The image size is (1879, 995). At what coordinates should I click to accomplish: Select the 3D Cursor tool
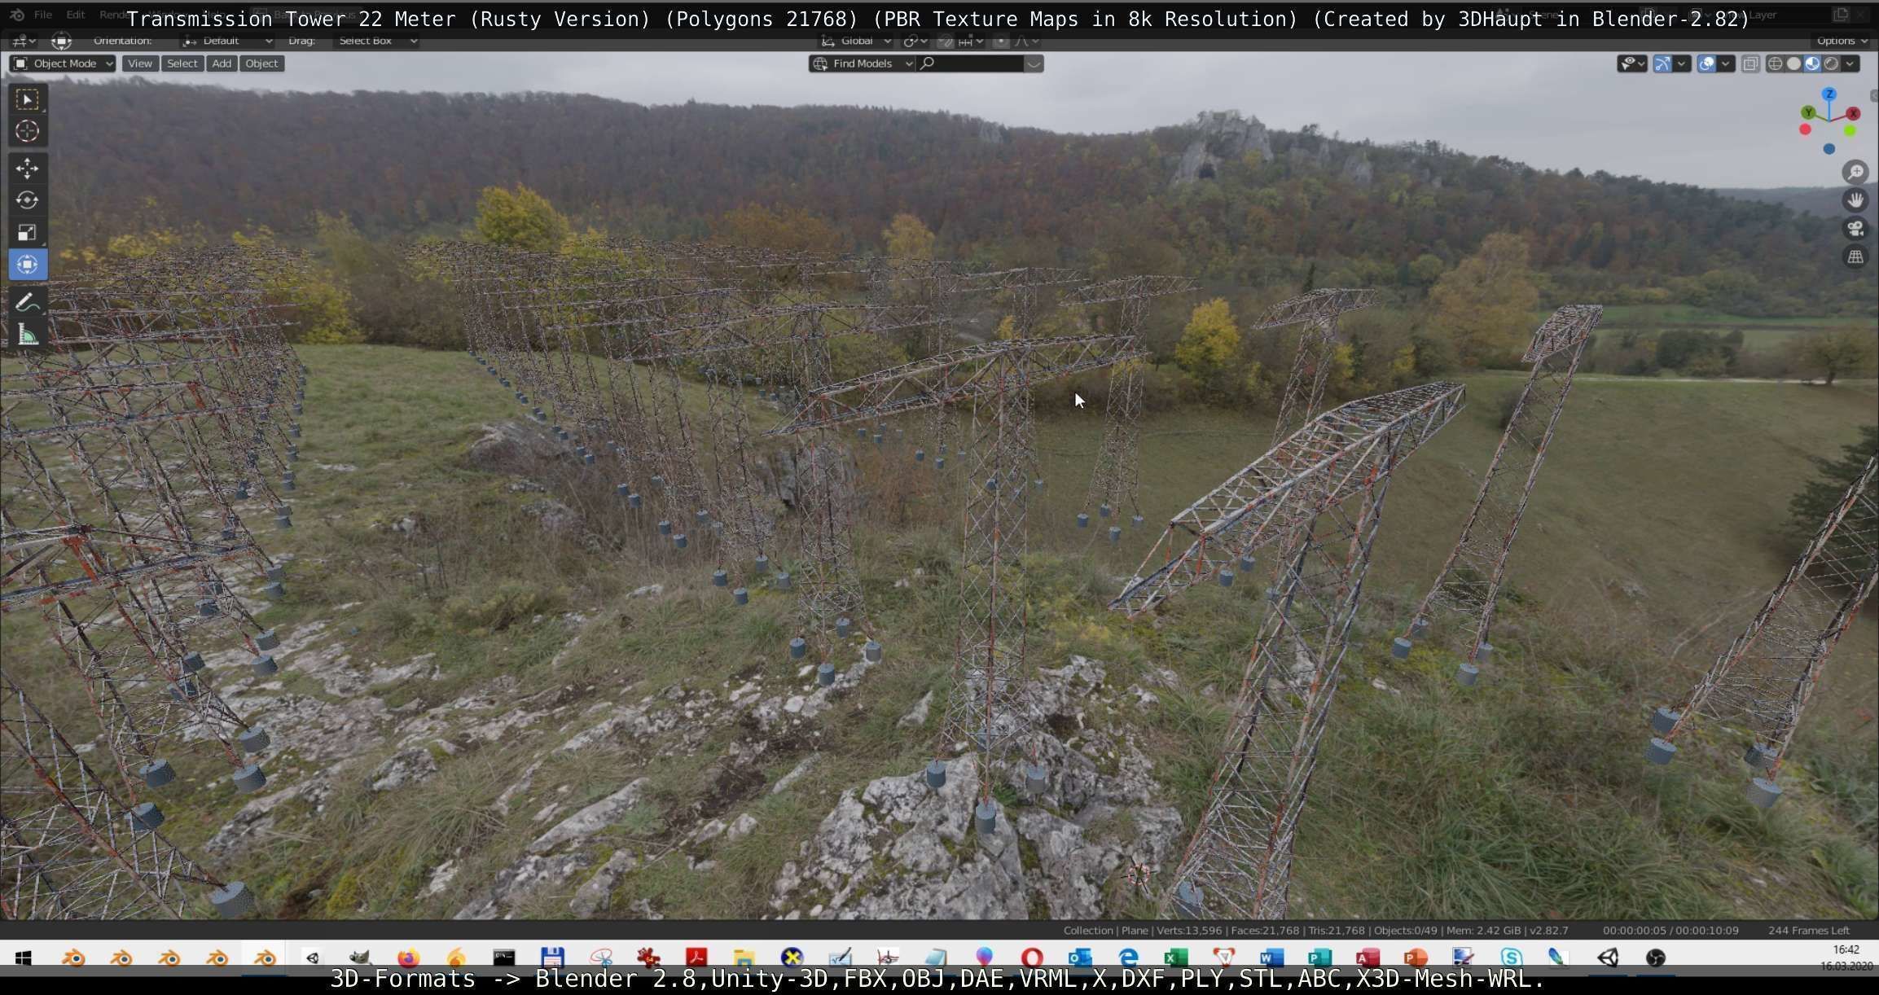click(x=27, y=131)
